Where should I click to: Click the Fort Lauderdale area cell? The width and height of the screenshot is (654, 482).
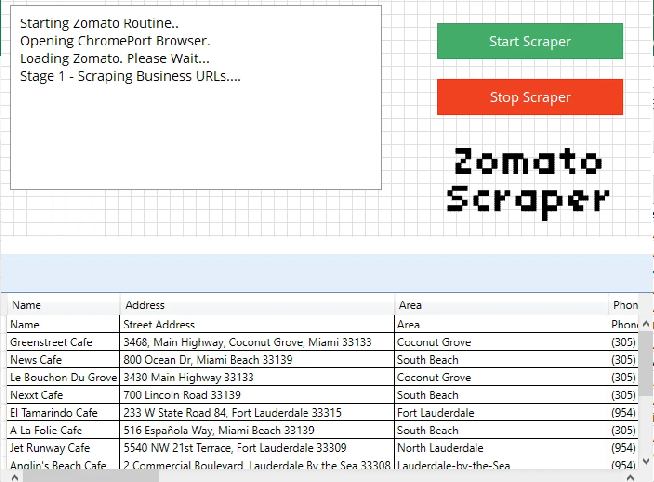pos(501,412)
